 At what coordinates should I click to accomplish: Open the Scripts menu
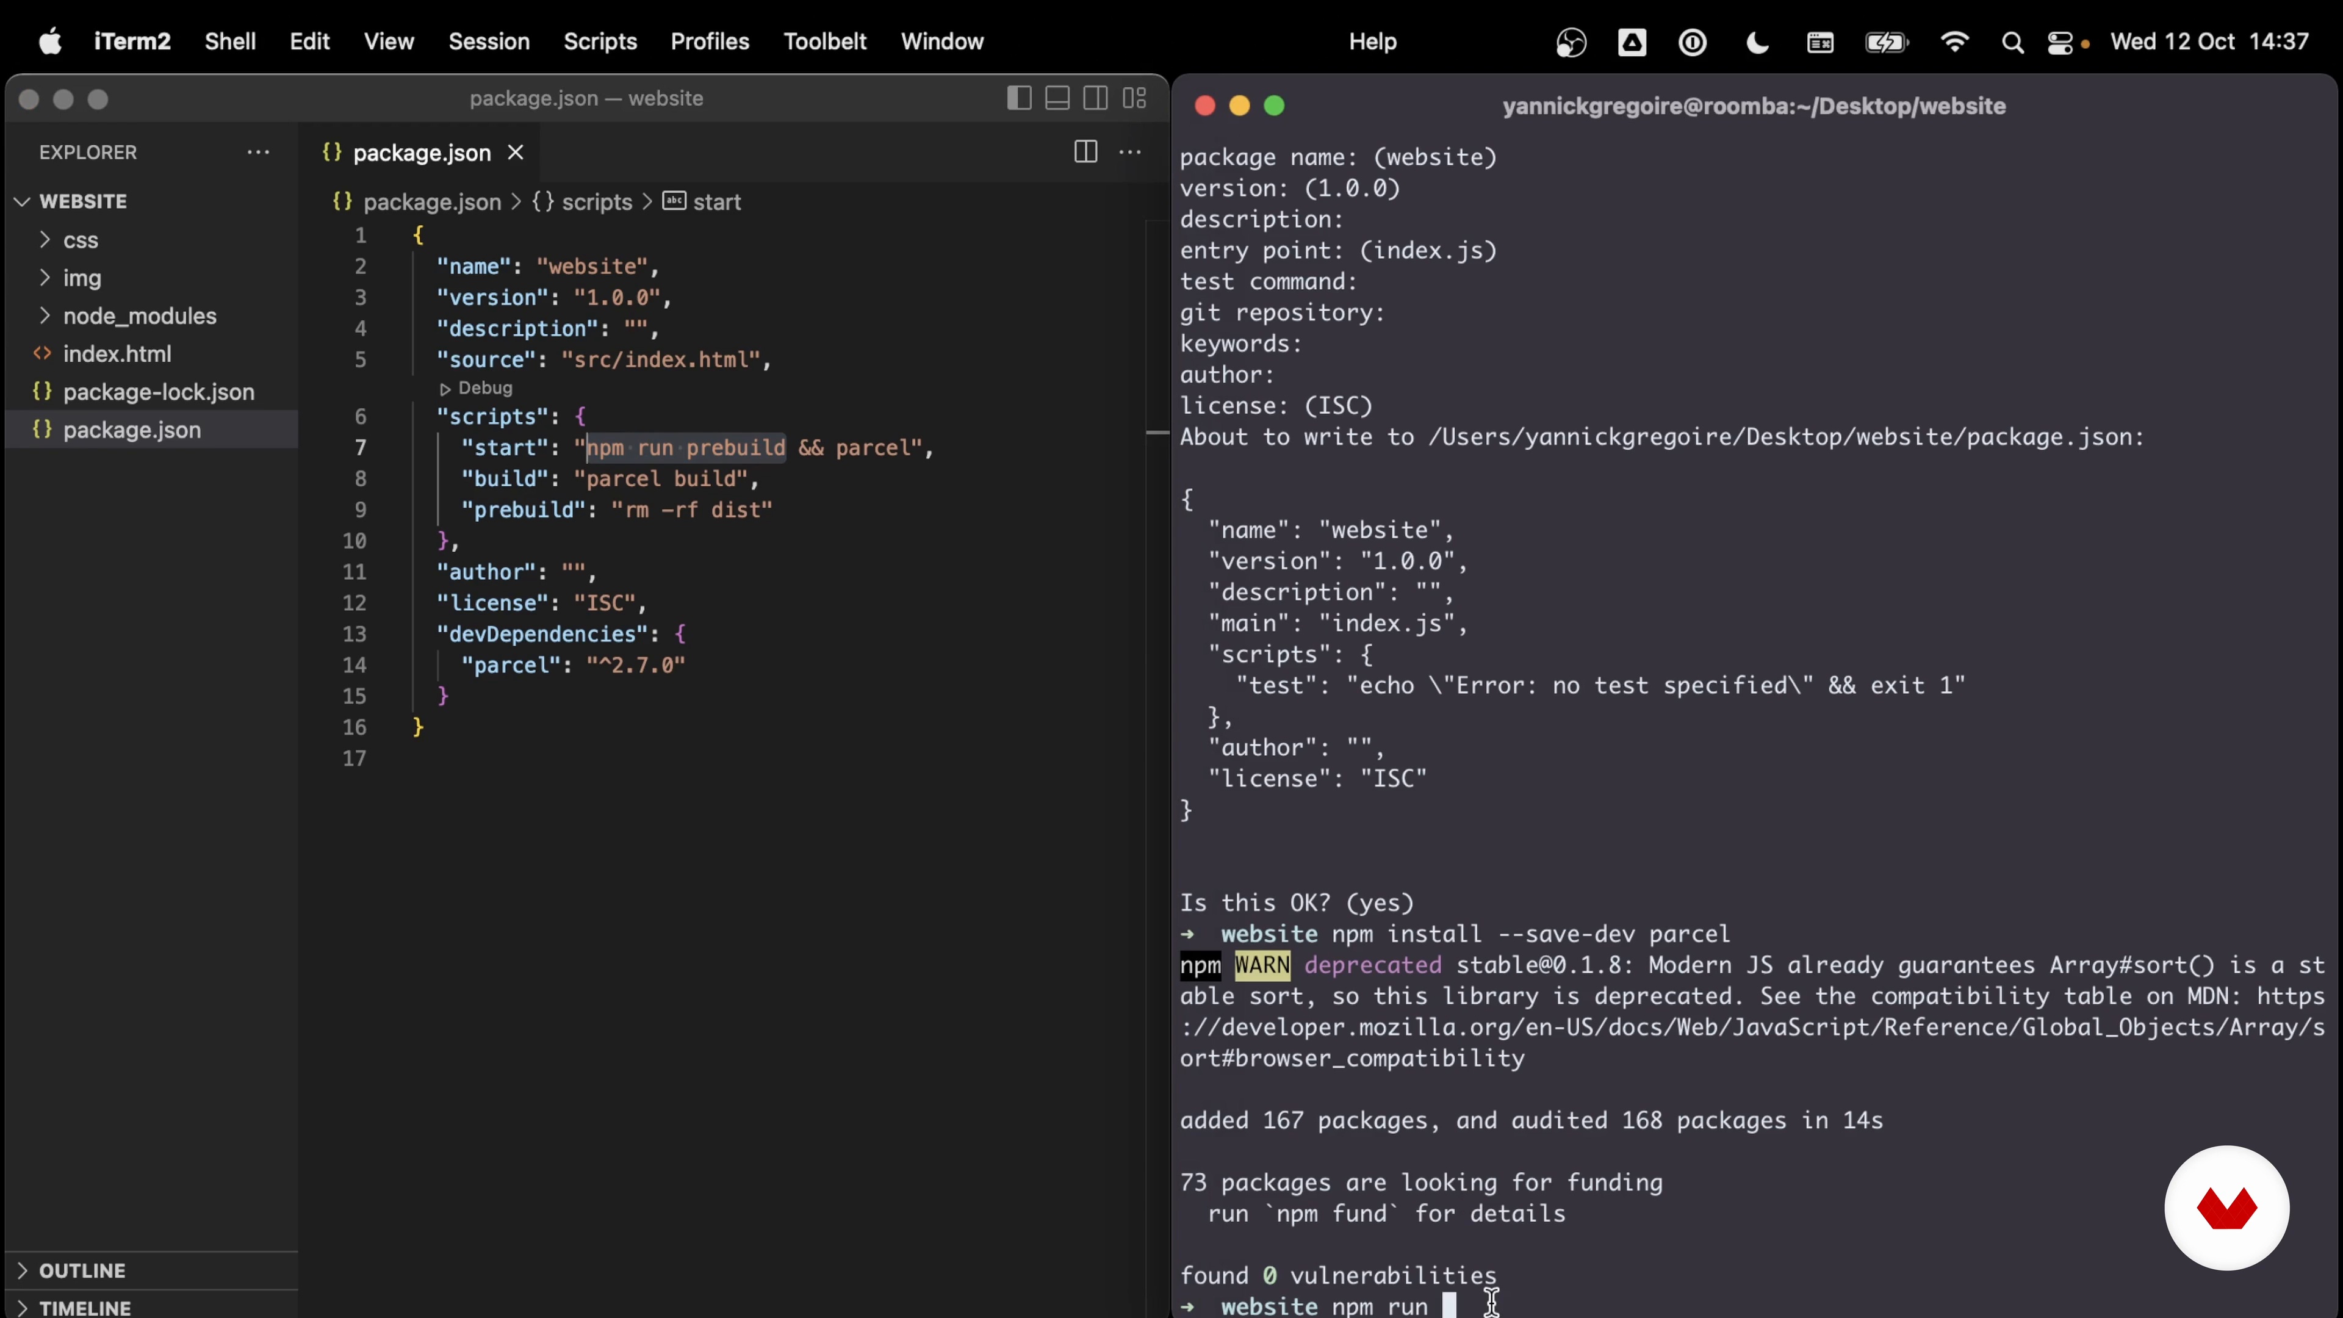point(599,41)
